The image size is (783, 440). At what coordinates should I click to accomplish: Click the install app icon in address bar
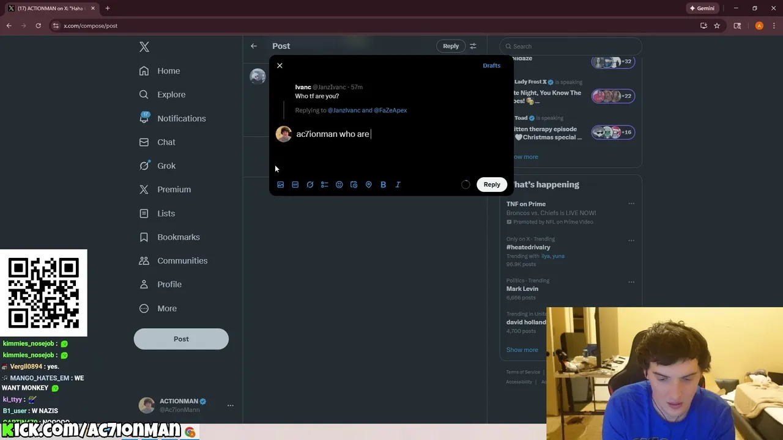pyautogui.click(x=703, y=26)
